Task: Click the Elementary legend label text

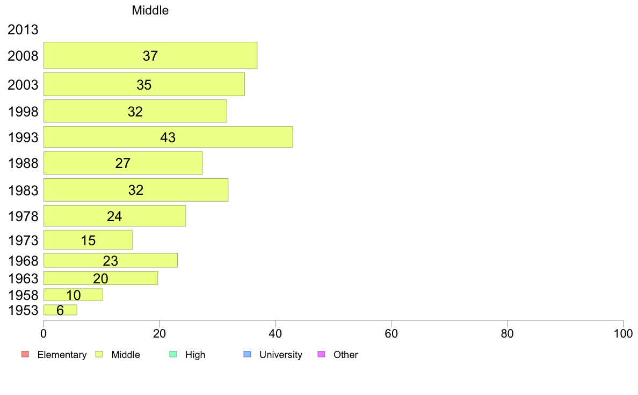Action: click(62, 355)
